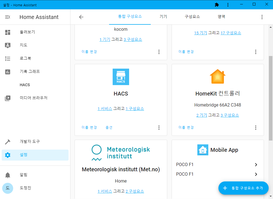This screenshot has height=199, width=273.
Task: Click the 통합 구성요소 추가 button
Action: (x=243, y=188)
